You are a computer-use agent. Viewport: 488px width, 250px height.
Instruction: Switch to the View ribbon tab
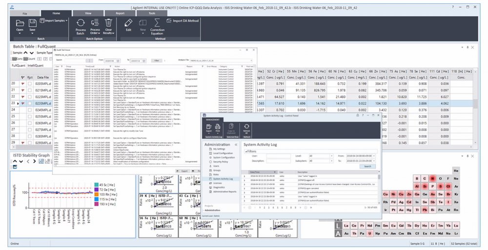[x=88, y=13]
